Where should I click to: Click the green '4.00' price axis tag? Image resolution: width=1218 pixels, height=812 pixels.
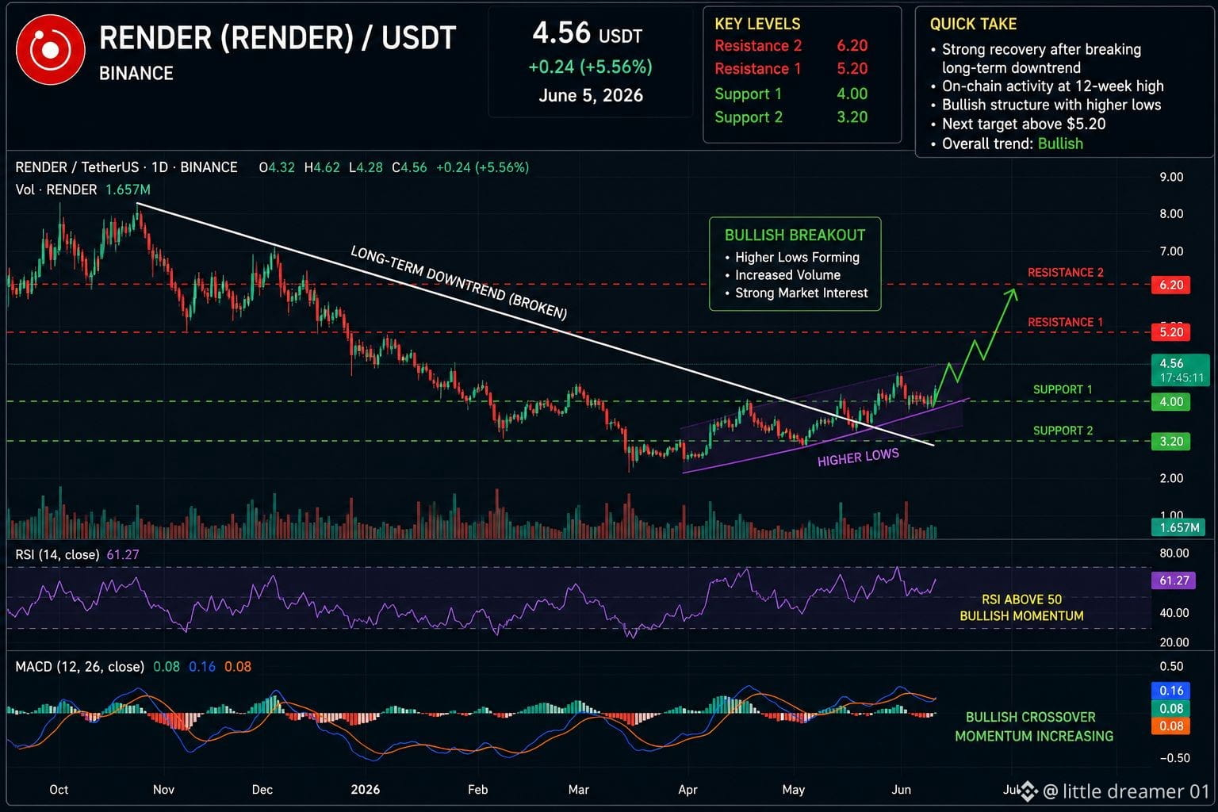(x=1170, y=402)
